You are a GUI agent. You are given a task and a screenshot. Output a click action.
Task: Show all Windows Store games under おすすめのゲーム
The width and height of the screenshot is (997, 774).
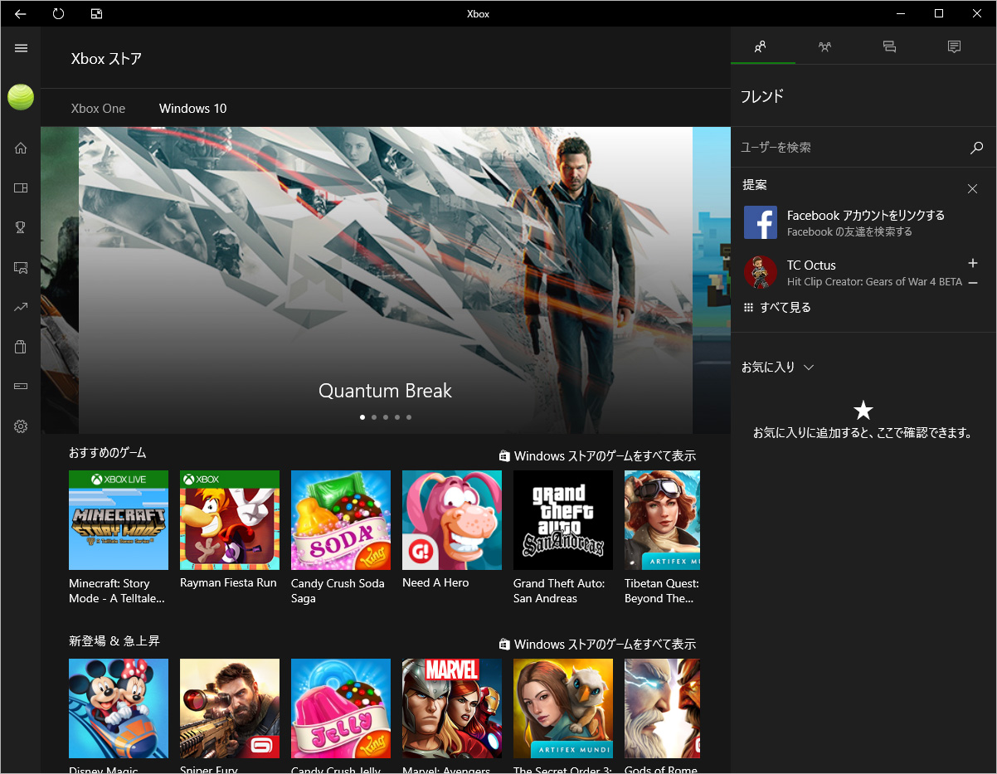coord(597,456)
